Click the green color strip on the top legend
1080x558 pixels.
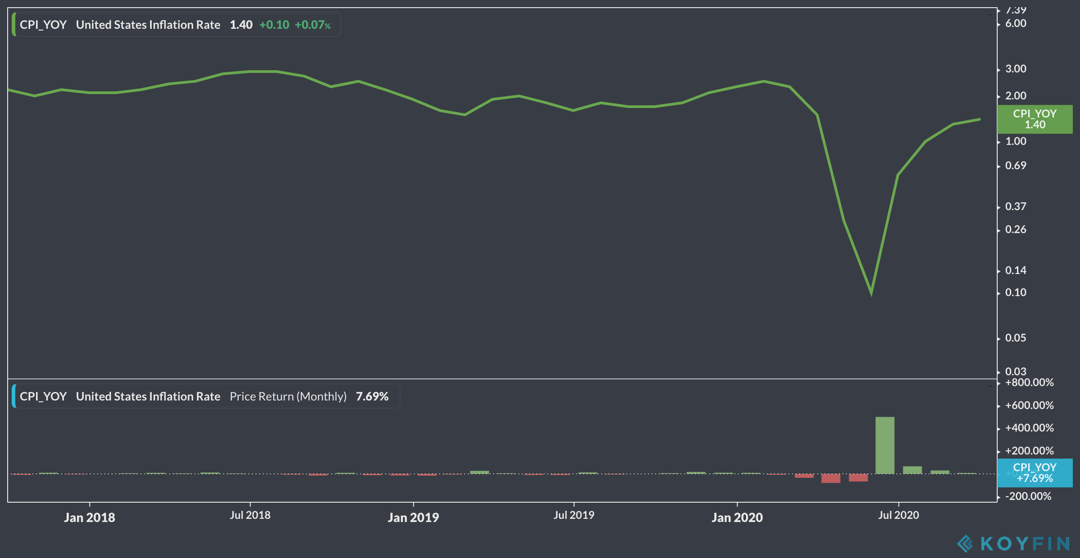click(x=14, y=25)
